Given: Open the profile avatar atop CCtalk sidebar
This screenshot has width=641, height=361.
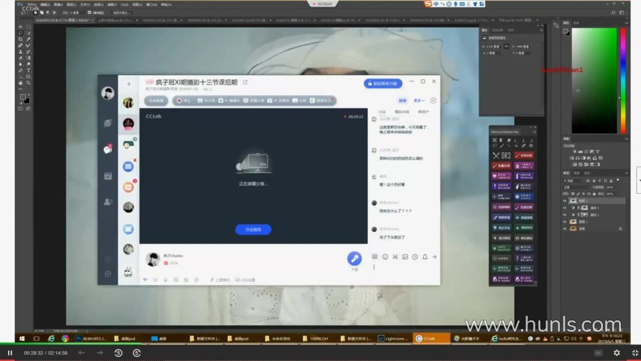Looking at the screenshot, I should coord(108,93).
